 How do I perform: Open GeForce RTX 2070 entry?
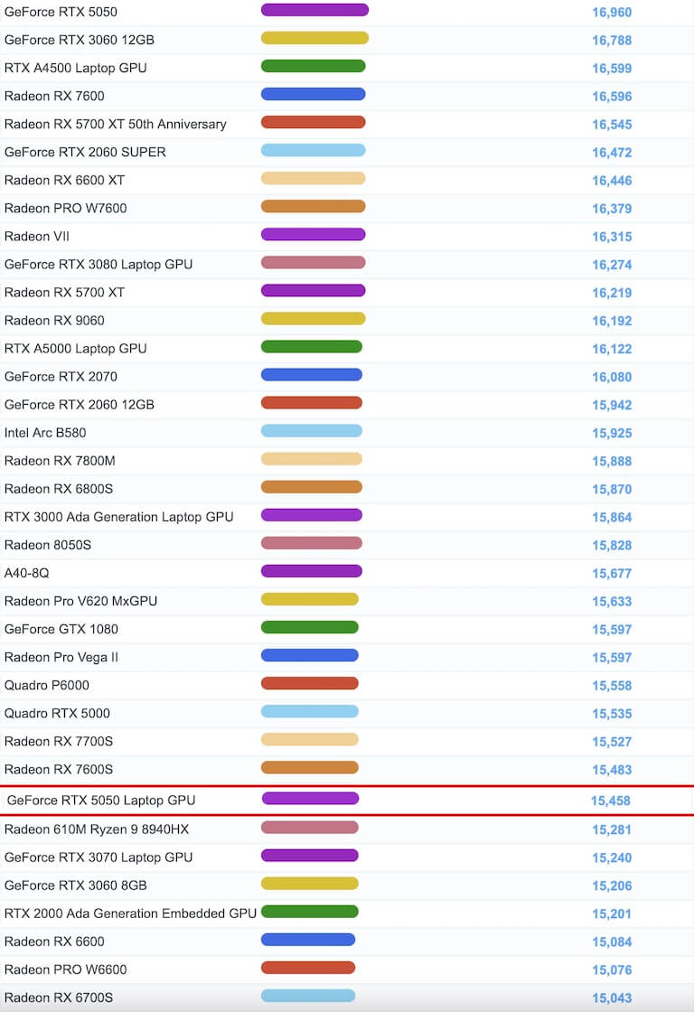click(x=61, y=377)
